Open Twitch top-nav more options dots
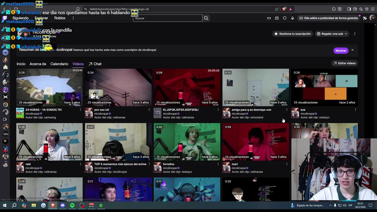Viewport: 377px width, 212px height. point(73,18)
